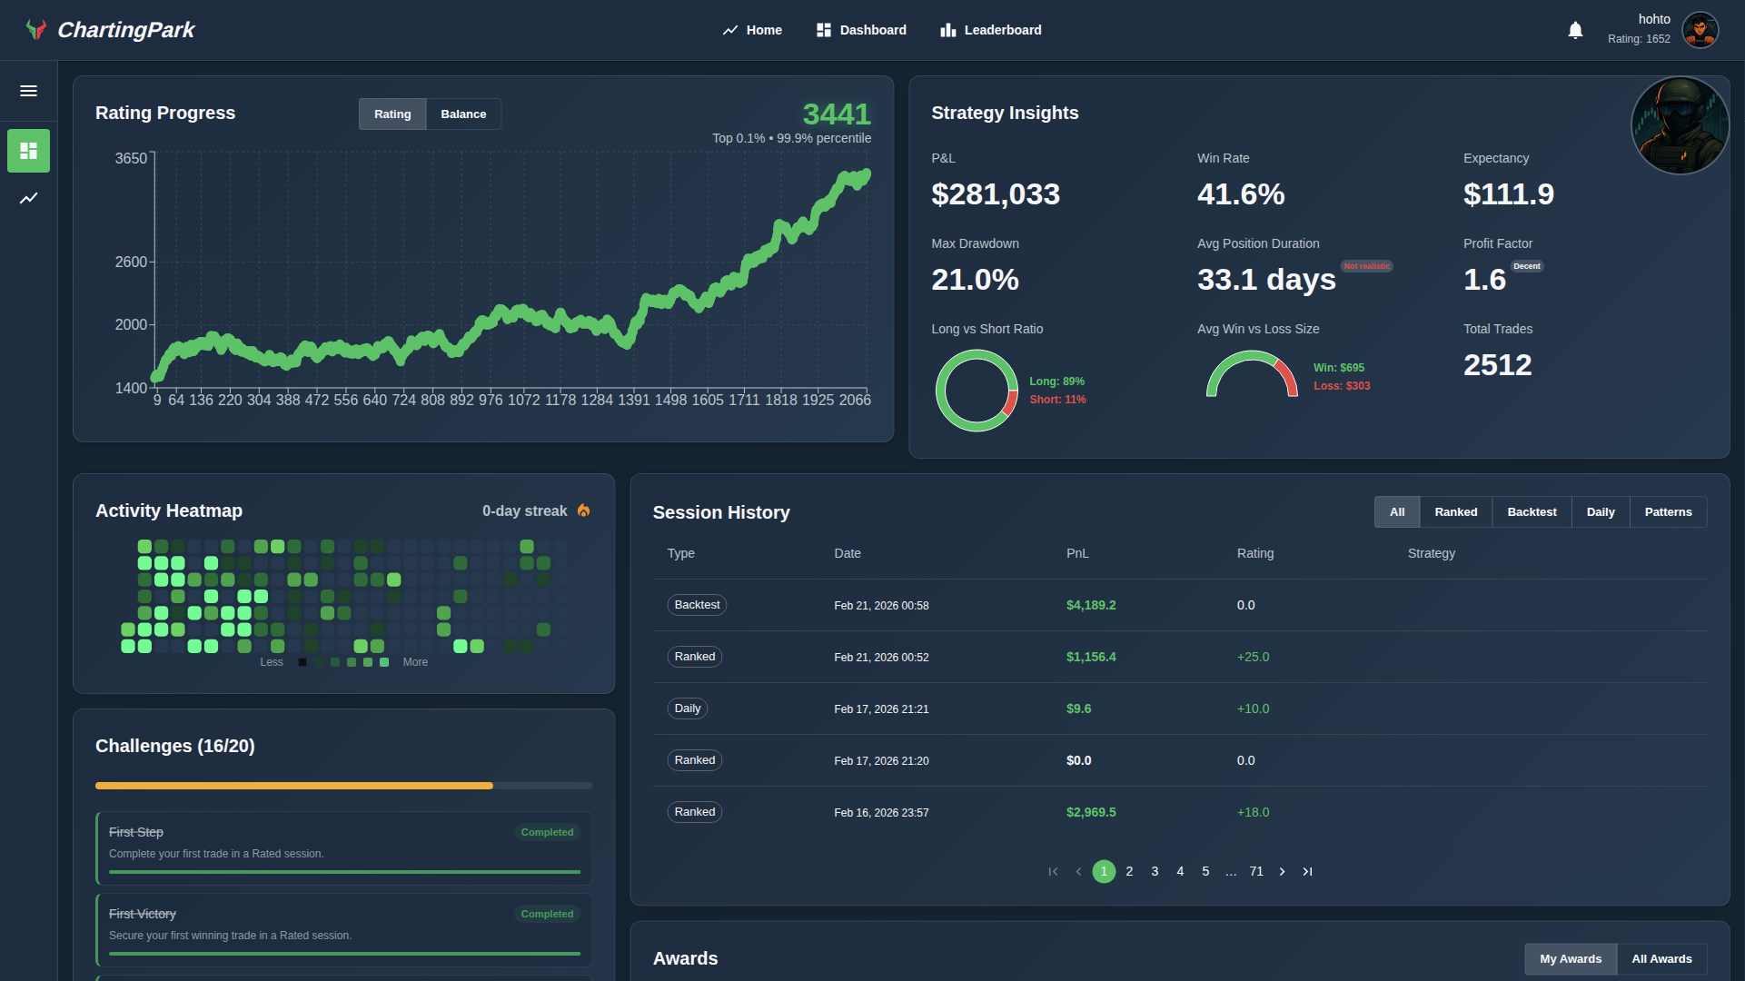Image resolution: width=1745 pixels, height=981 pixels.
Task: Open session history page 71
Action: pos(1256,871)
